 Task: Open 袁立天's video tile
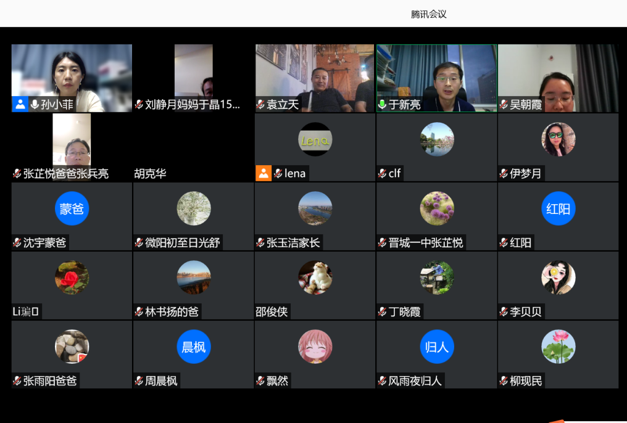pos(315,78)
